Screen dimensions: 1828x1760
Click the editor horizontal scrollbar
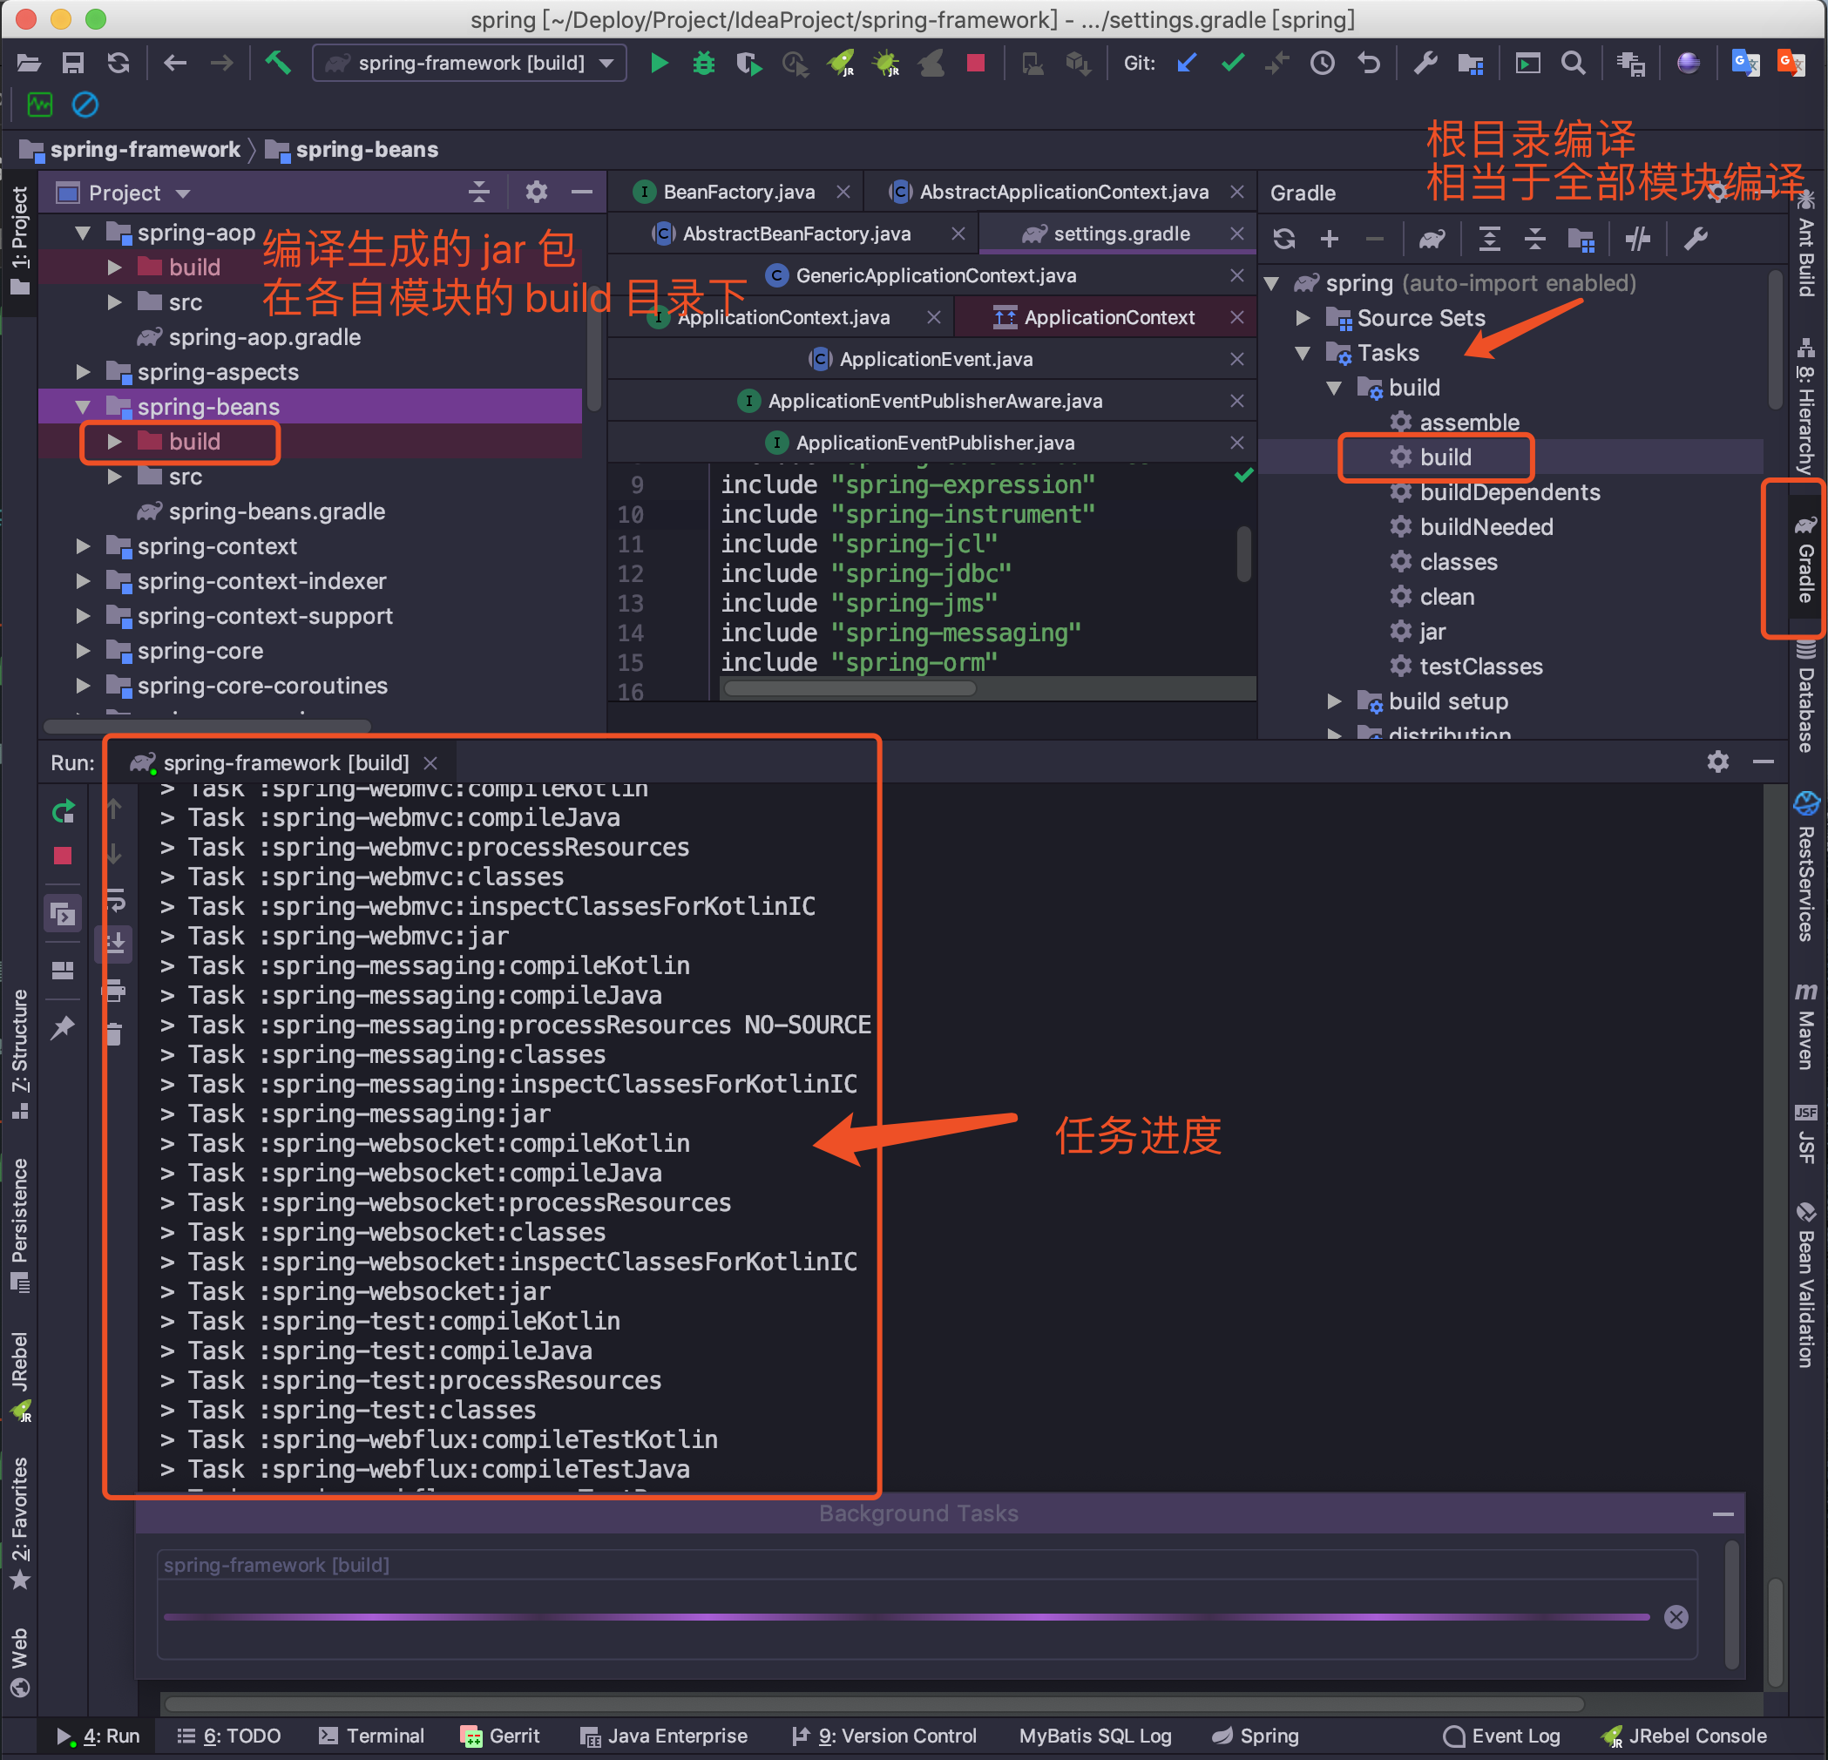849,688
